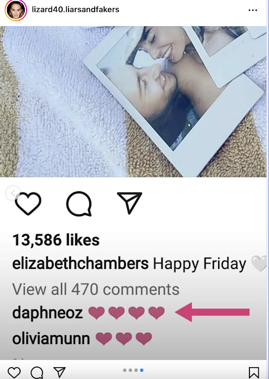Open comments with the large speech bubble

pyautogui.click(x=79, y=204)
